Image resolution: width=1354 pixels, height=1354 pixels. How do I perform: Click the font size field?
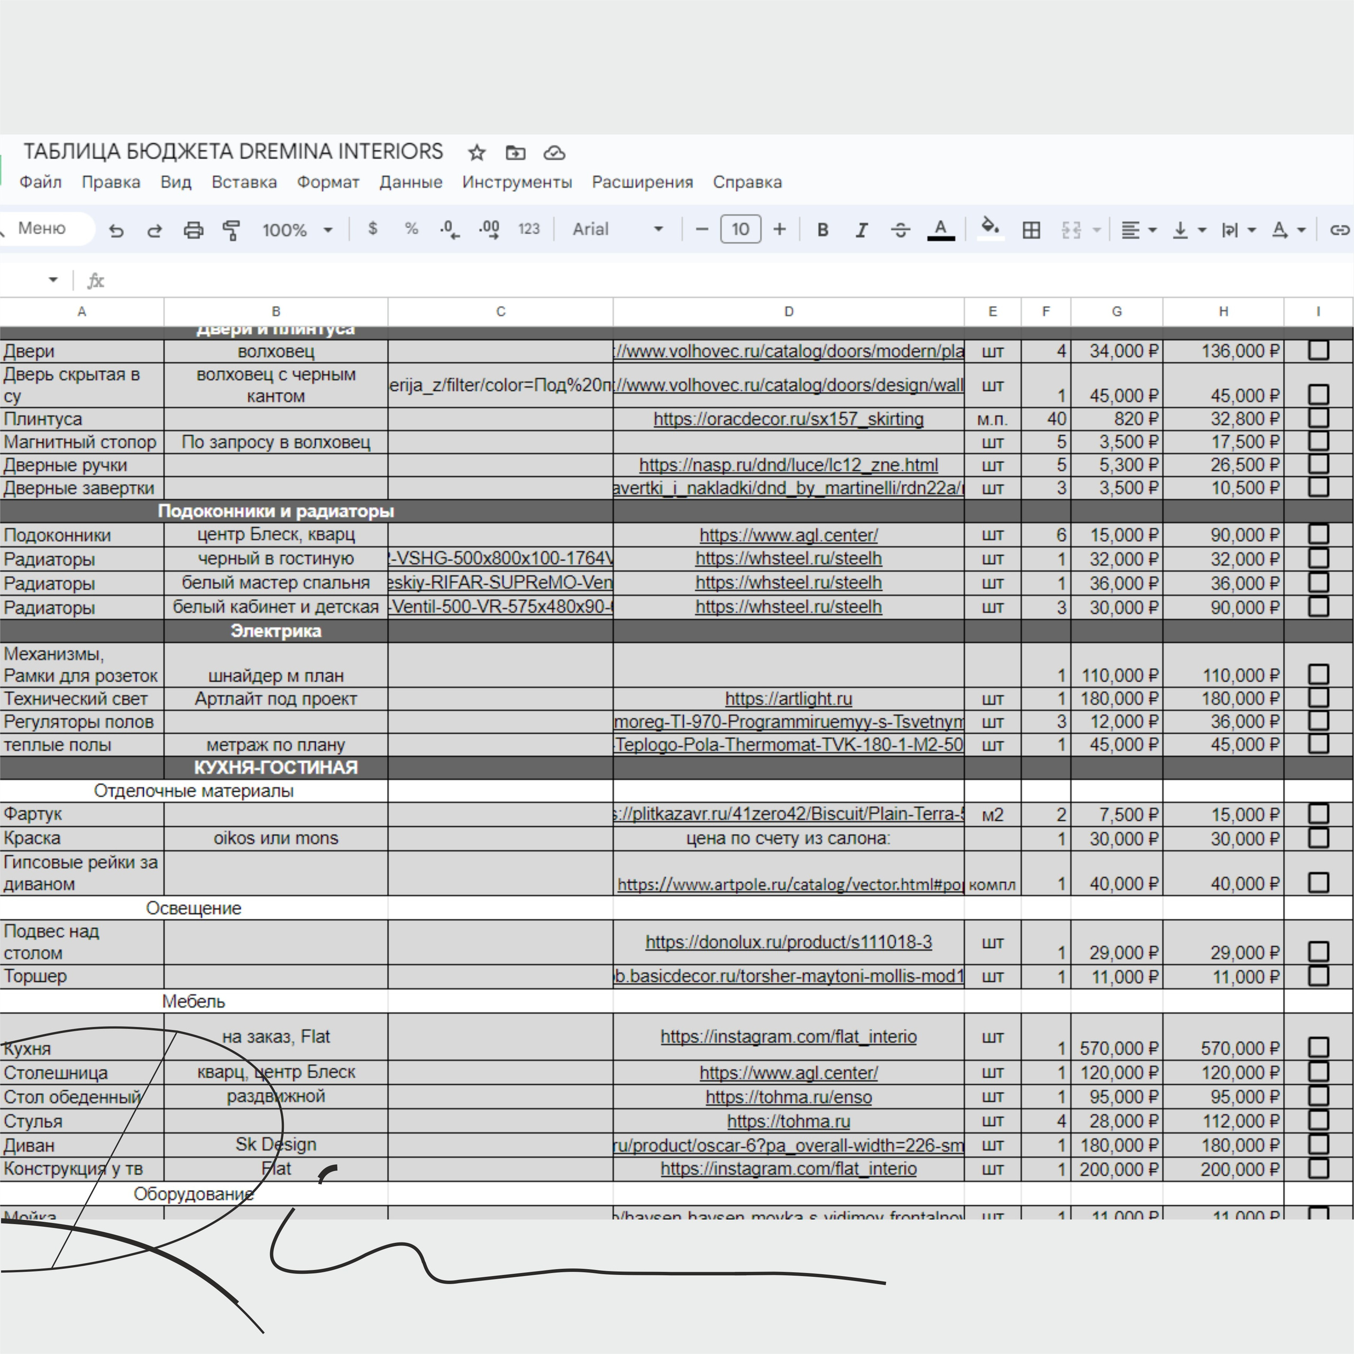point(740,230)
